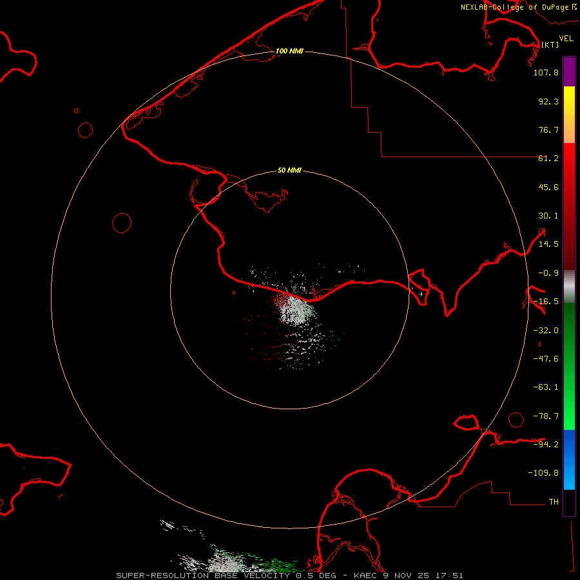Select the -63.1 velocity scale label
The height and width of the screenshot is (580, 580).
click(x=546, y=387)
